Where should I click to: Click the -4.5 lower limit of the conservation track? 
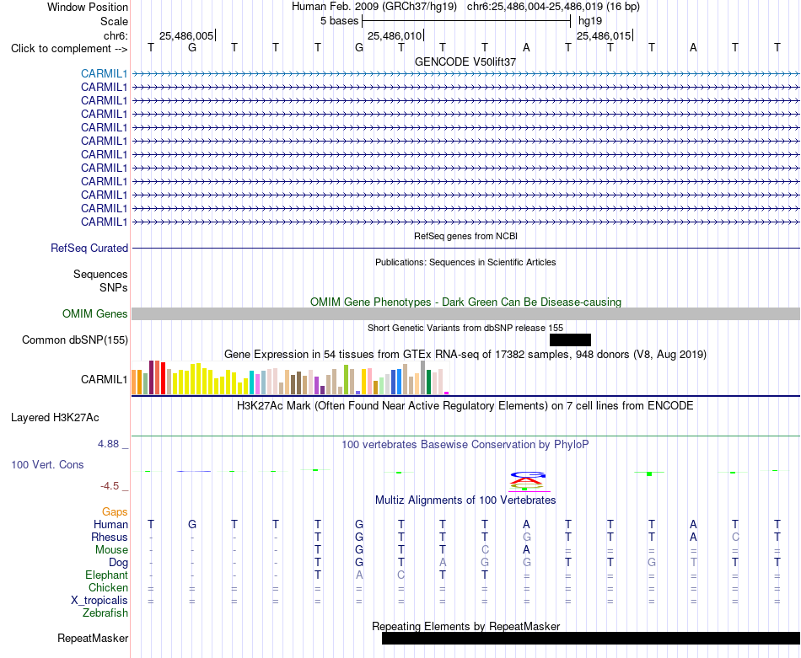click(110, 486)
